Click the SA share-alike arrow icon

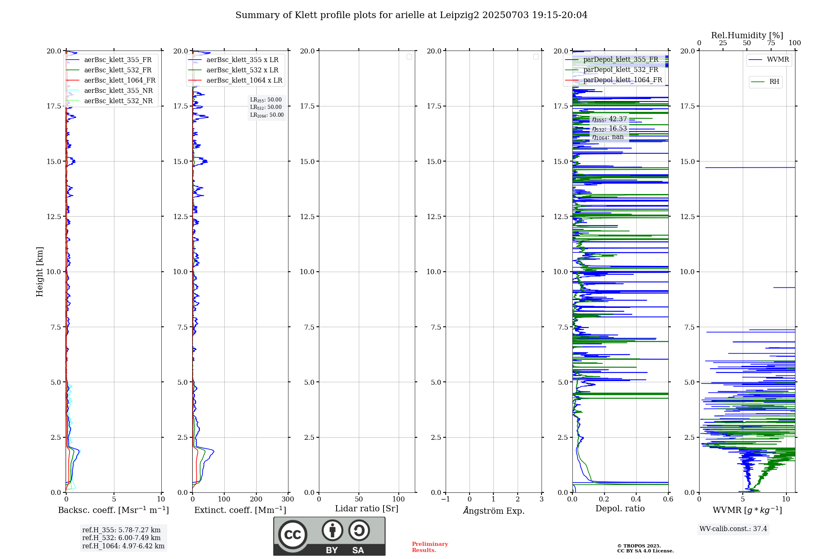coord(359,530)
